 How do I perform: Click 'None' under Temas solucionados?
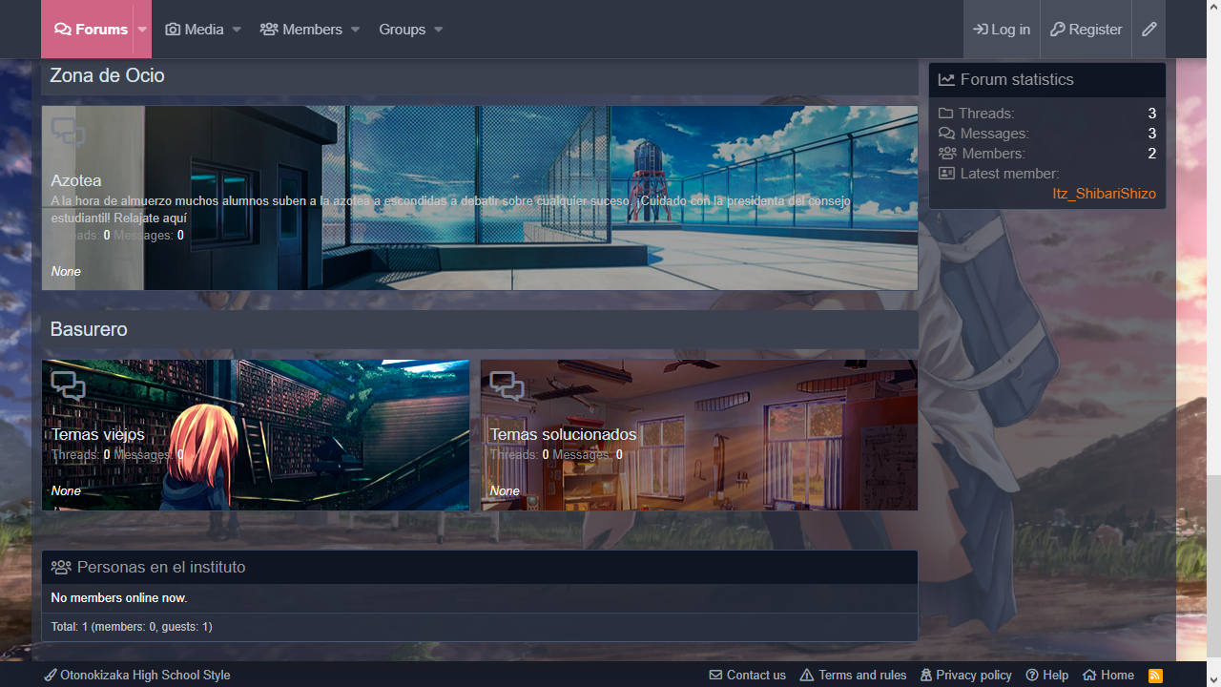(505, 491)
